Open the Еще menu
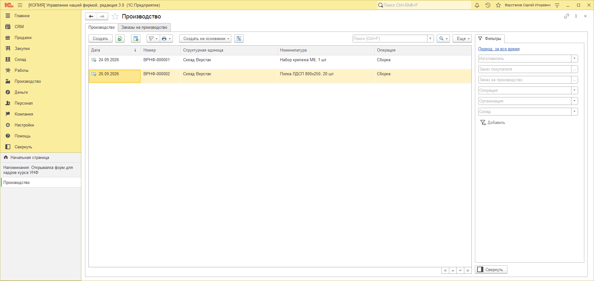The width and height of the screenshot is (594, 281). click(x=462, y=39)
